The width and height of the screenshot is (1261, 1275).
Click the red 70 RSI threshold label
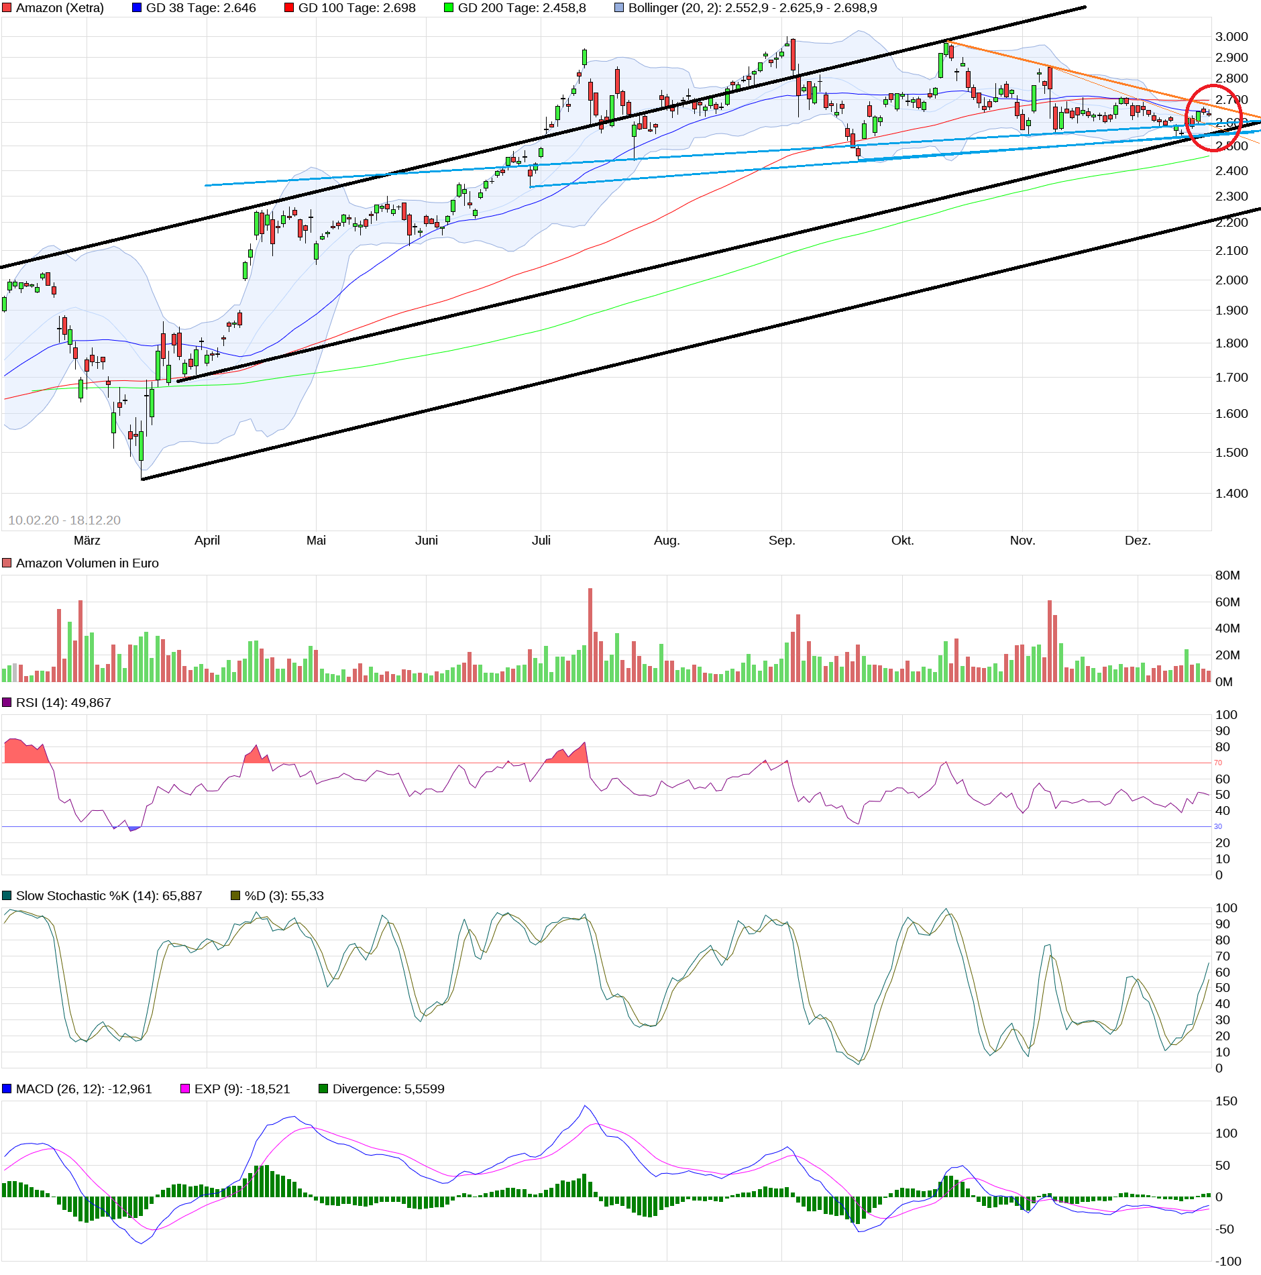(1218, 763)
